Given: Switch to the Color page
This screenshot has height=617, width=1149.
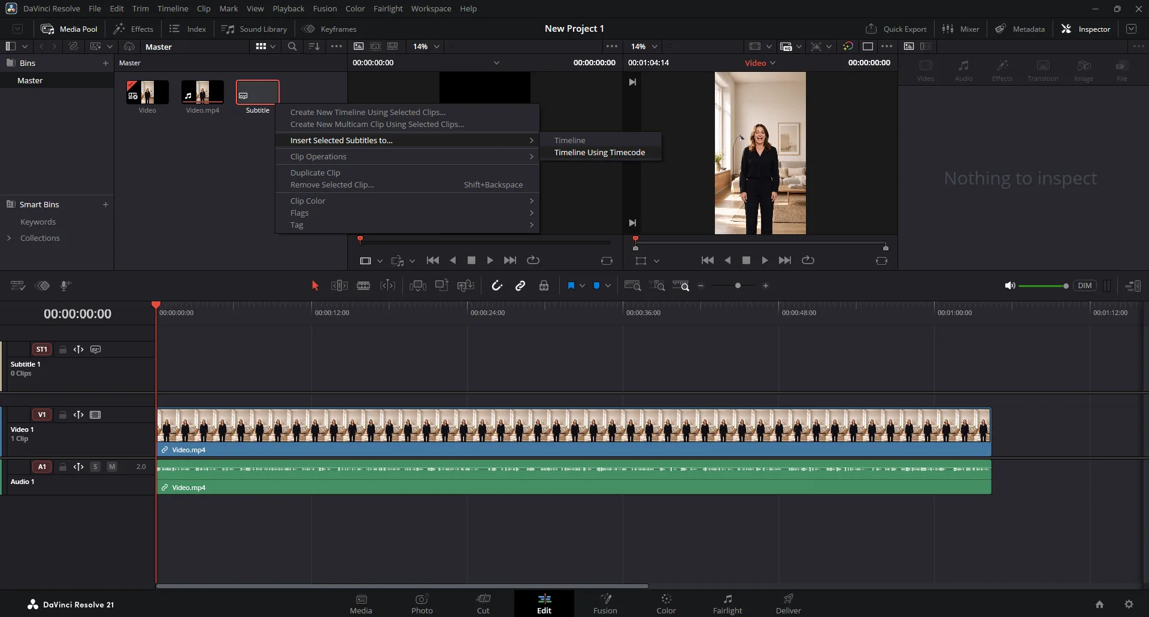Looking at the screenshot, I should coord(666,604).
